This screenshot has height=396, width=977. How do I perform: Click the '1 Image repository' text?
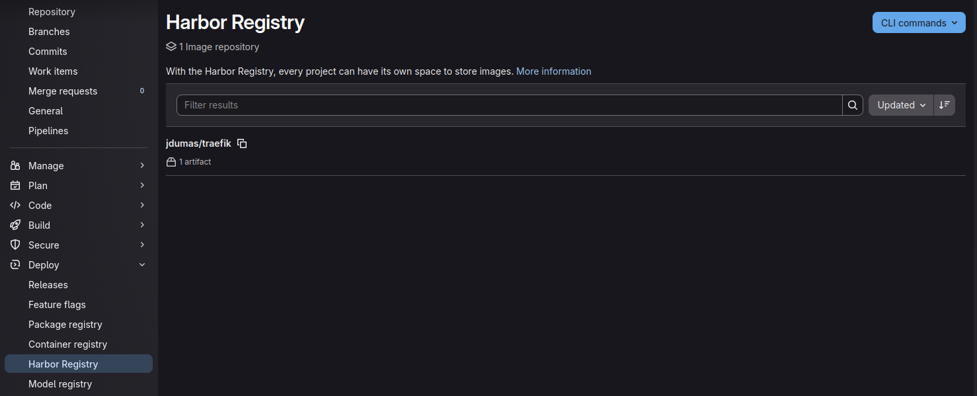219,47
